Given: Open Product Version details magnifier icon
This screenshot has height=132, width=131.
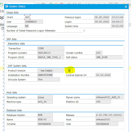Looking at the screenshot, I should pos(69,71).
